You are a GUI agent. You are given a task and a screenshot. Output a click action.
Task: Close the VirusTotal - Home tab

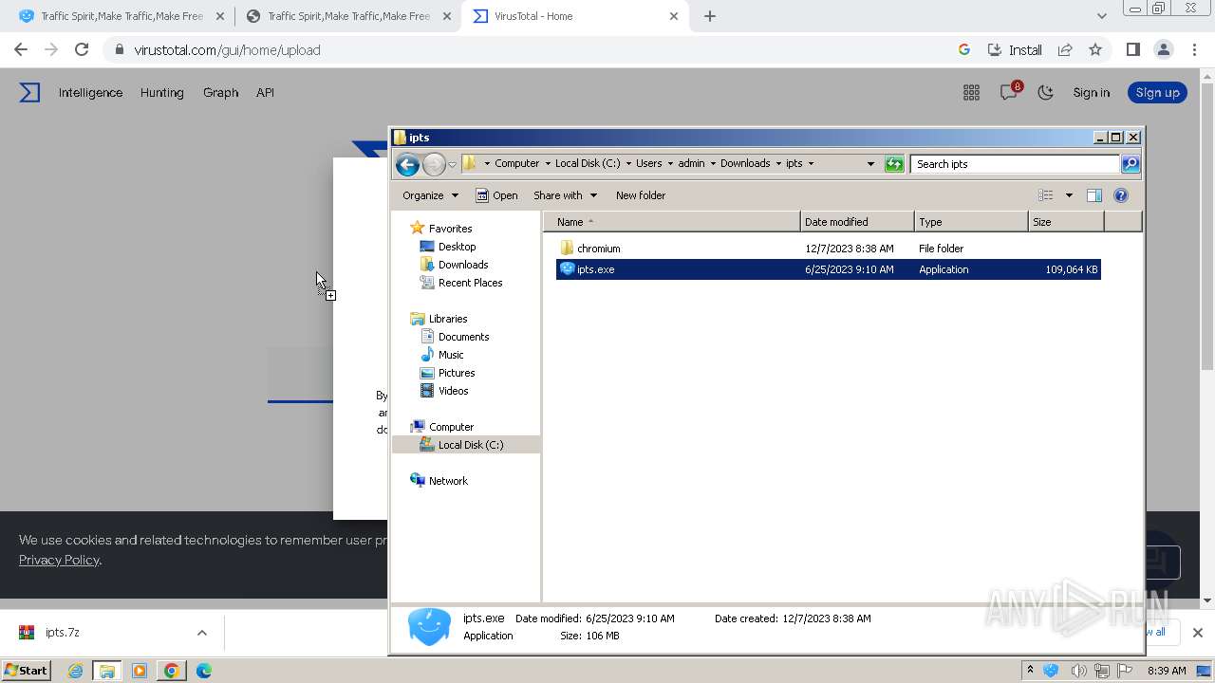(x=674, y=16)
